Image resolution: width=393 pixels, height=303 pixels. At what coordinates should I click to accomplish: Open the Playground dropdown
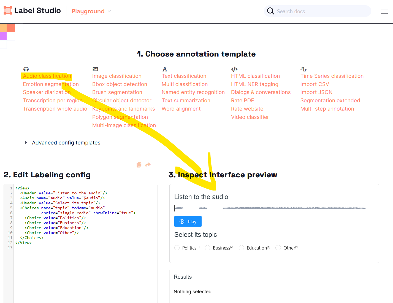coord(91,11)
